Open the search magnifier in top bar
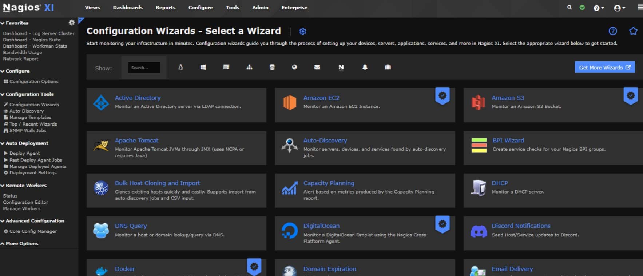The width and height of the screenshot is (643, 276). click(x=569, y=7)
